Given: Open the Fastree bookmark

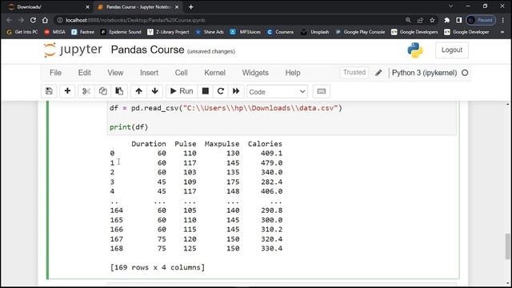Looking at the screenshot, I should coord(83,32).
